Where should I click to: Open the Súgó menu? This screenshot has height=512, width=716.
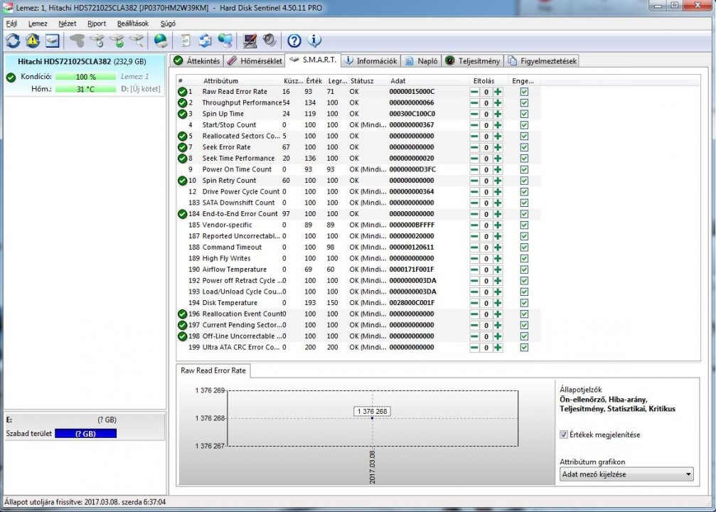click(168, 23)
